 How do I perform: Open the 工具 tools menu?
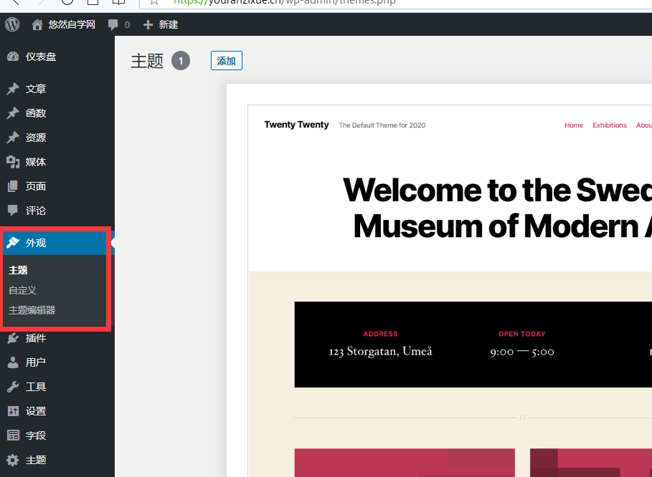[x=36, y=387]
